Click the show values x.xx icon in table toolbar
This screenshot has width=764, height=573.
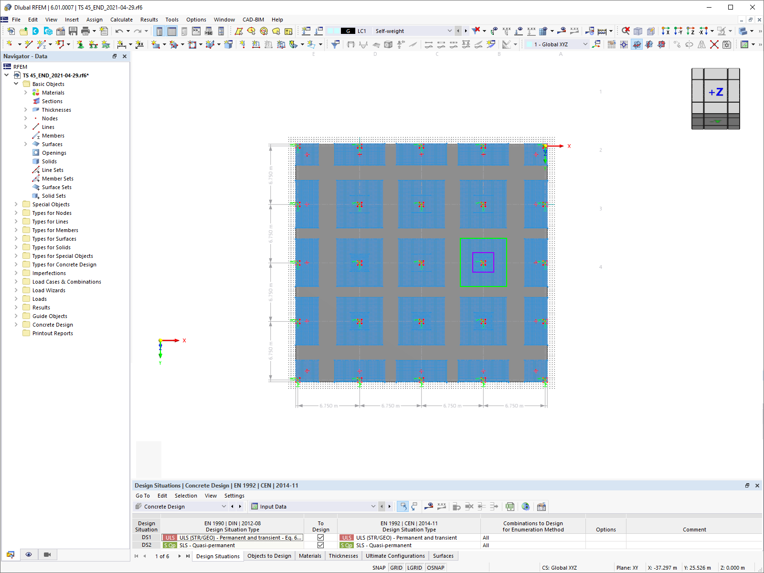[x=442, y=507]
